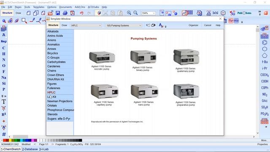Image resolution: width=270 pixels, height=152 pixels.
Task: Select the Fluorine atom tool
Action: (4, 71)
